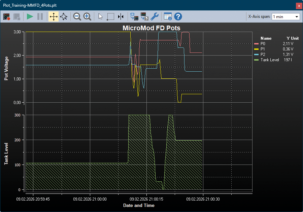Select the arrow pointer tool
This screenshot has width=303, height=212.
point(100,16)
